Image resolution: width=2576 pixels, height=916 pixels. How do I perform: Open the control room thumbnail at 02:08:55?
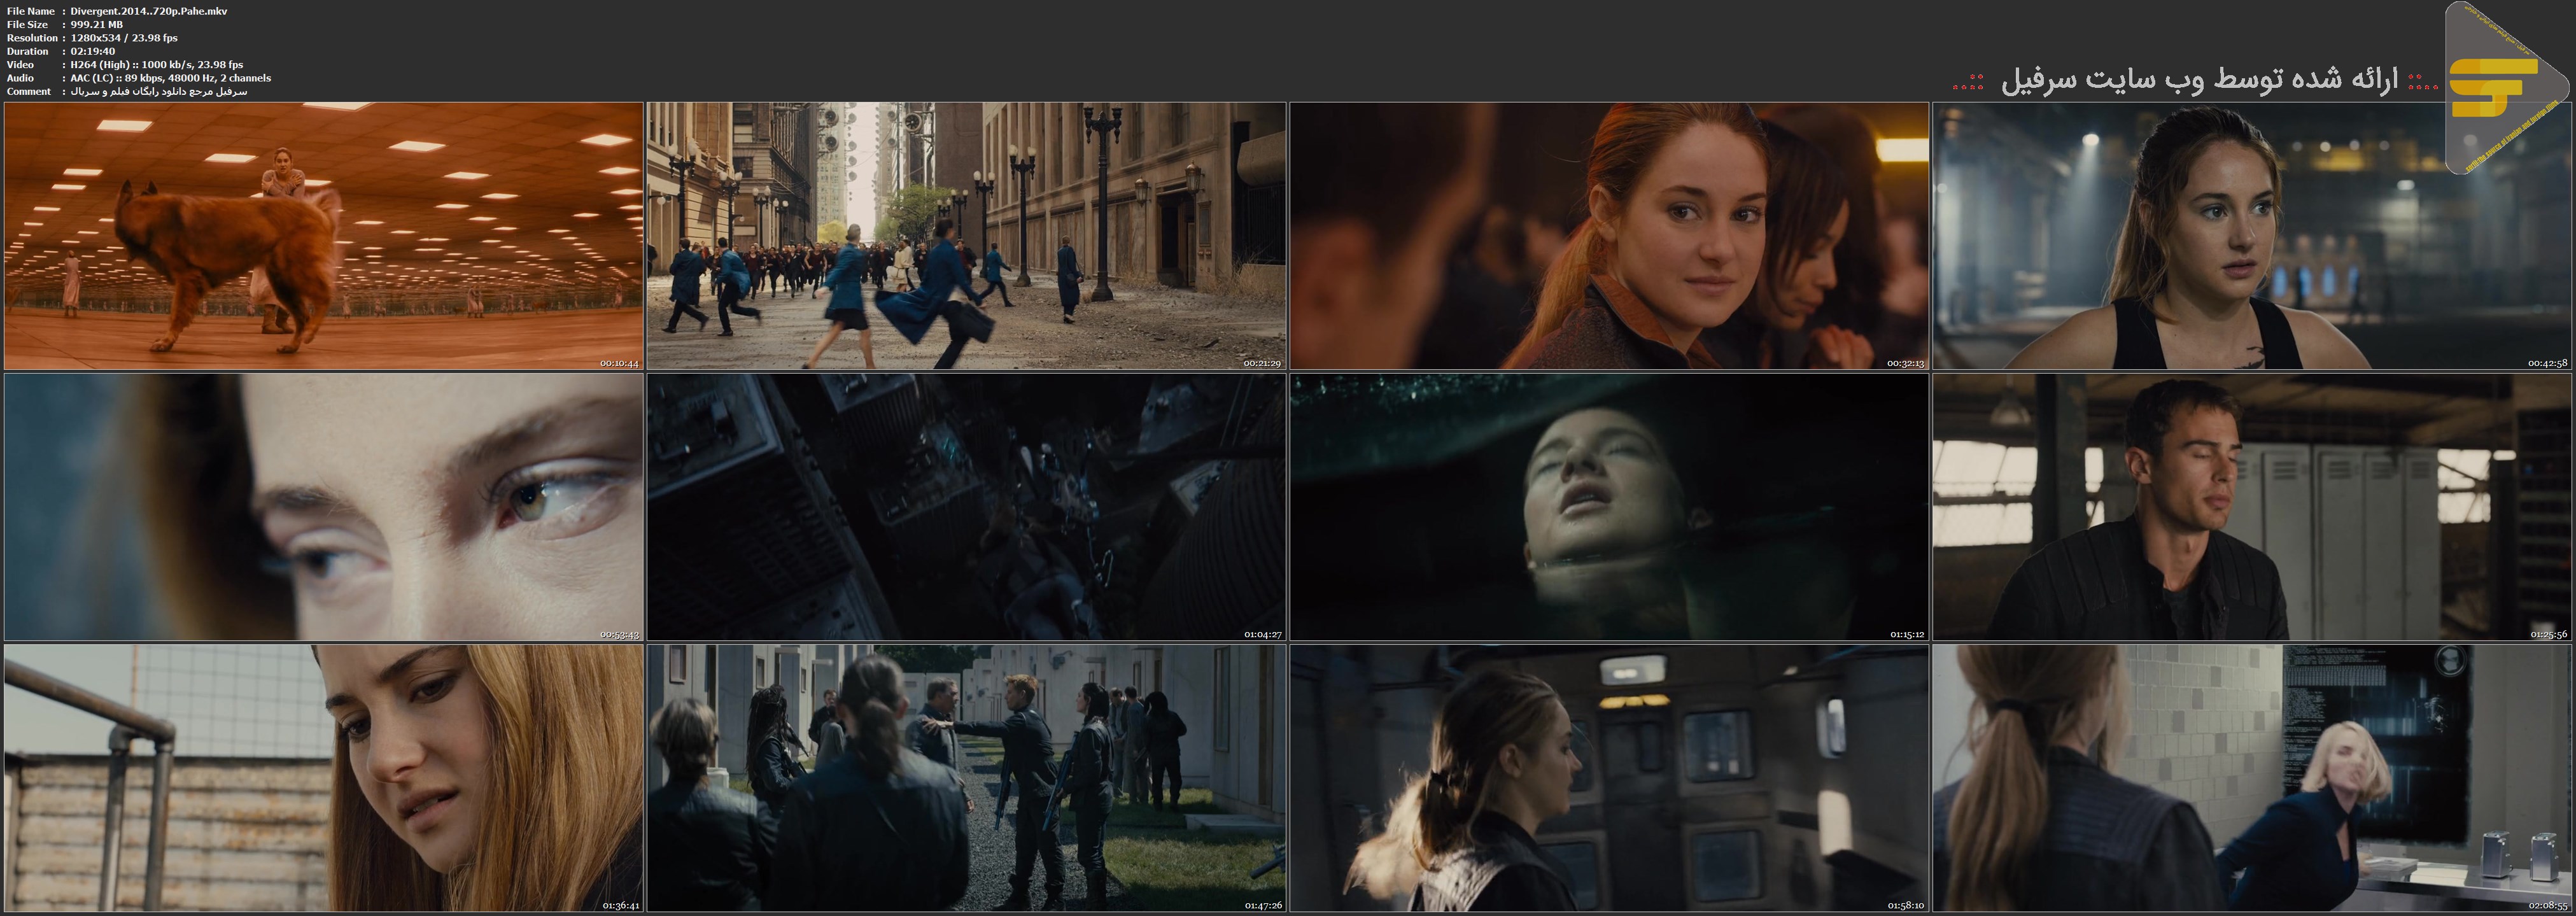2251,778
